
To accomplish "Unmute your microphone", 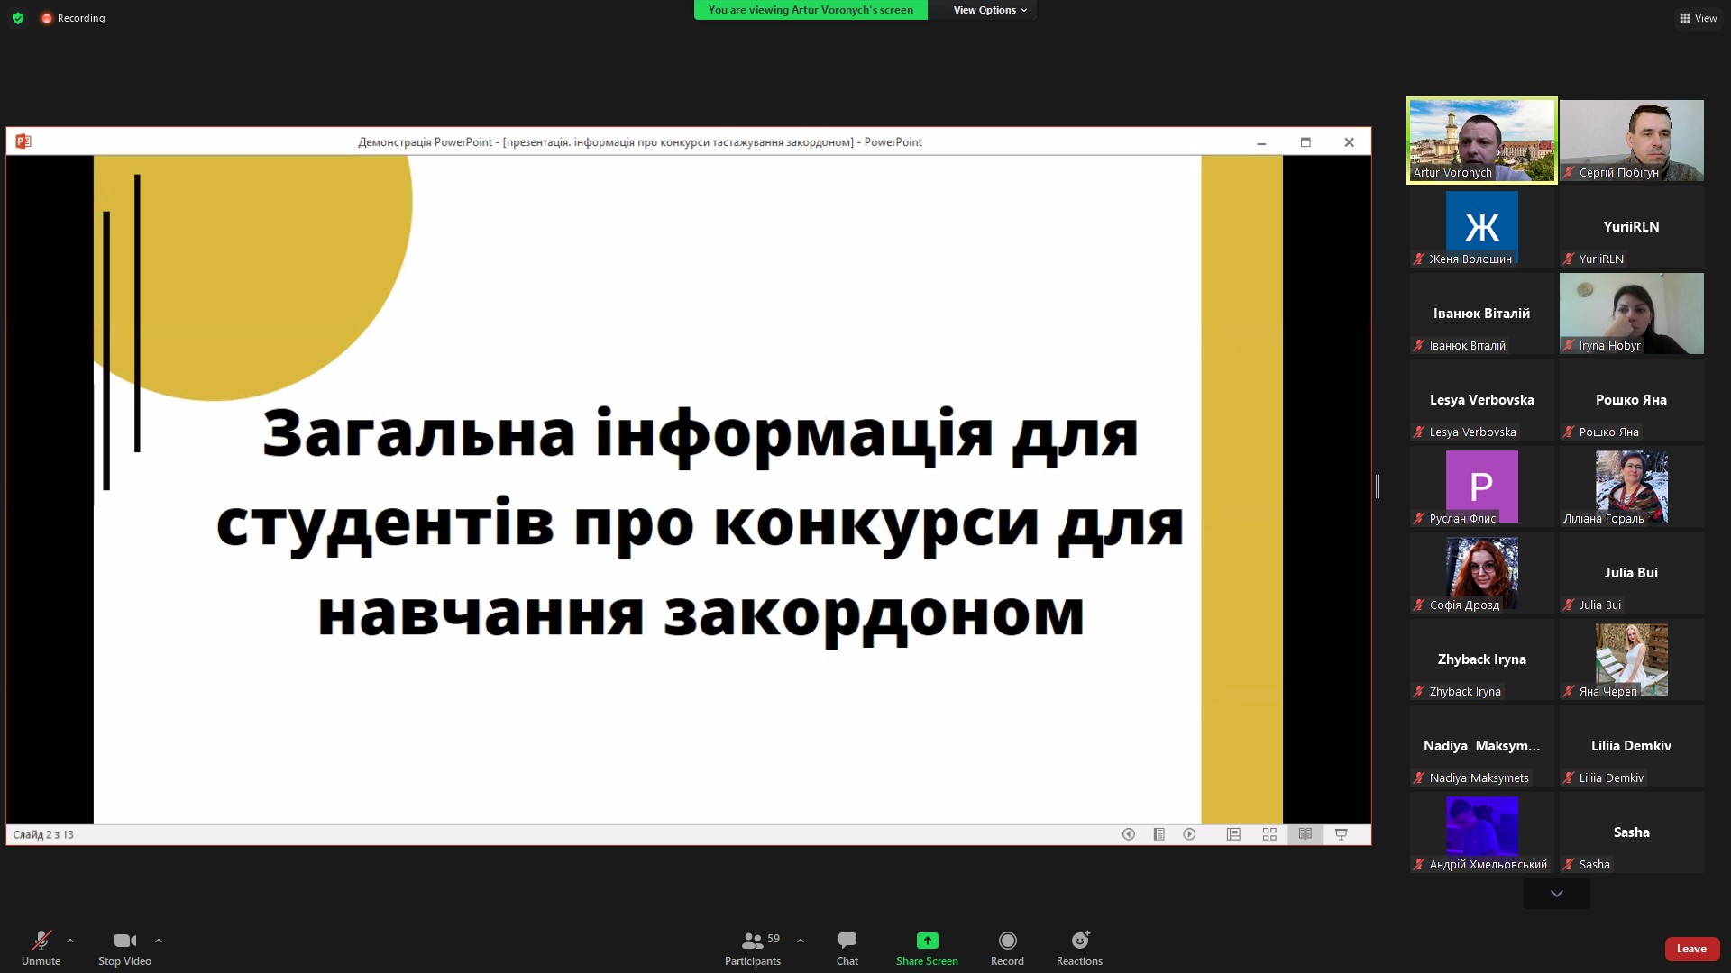I will (41, 948).
